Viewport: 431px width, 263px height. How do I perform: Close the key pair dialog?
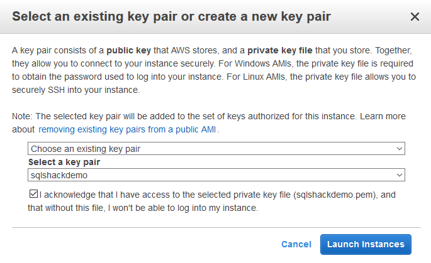click(415, 17)
